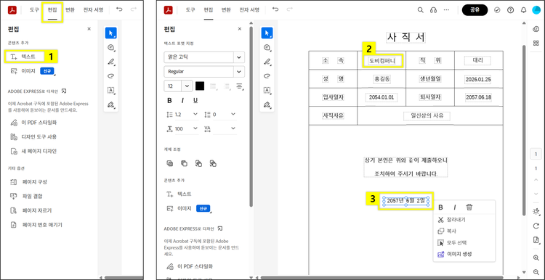Screen dimensions: 545x280
Task: Toggle Bold B in the format panel
Action: click(x=169, y=100)
